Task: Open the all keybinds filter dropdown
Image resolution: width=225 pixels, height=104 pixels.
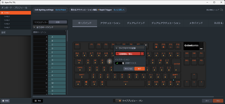Action: tap(50, 27)
